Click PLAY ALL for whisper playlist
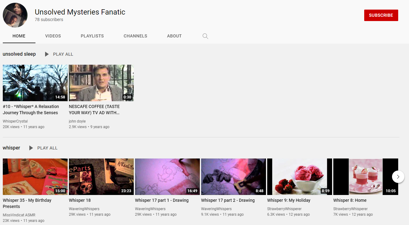409x225 pixels. pos(47,148)
